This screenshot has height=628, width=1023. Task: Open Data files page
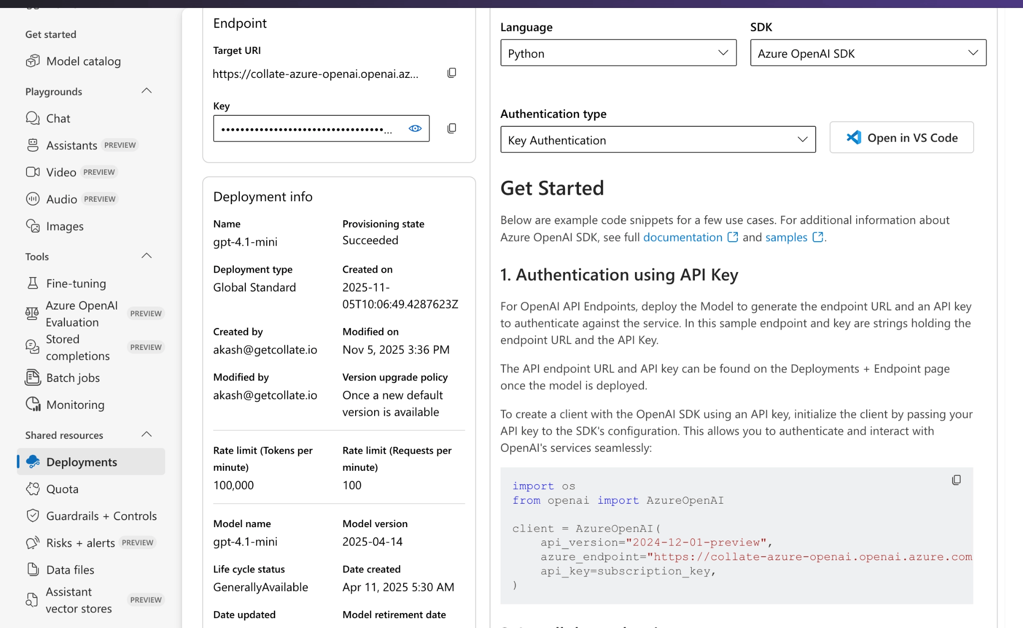click(70, 570)
